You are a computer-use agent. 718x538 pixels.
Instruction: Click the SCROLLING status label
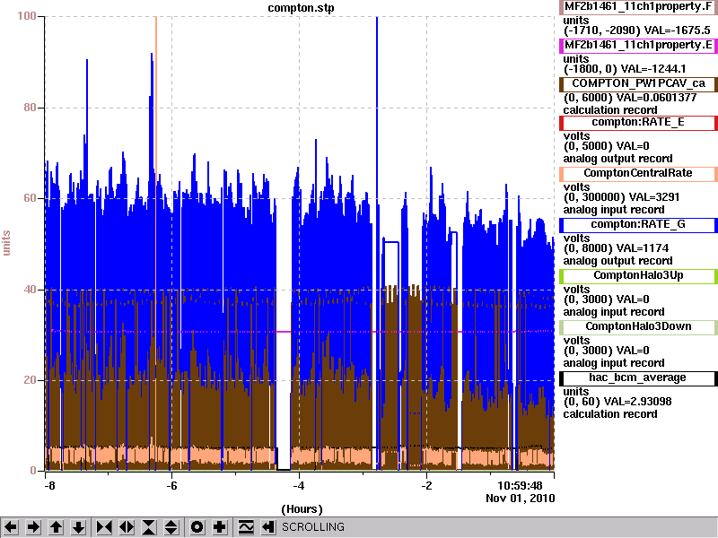point(312,527)
